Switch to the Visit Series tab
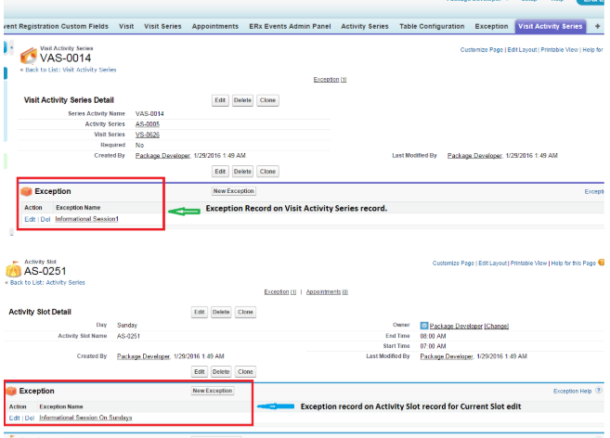Screen dimensions: 610x438 (x=164, y=26)
